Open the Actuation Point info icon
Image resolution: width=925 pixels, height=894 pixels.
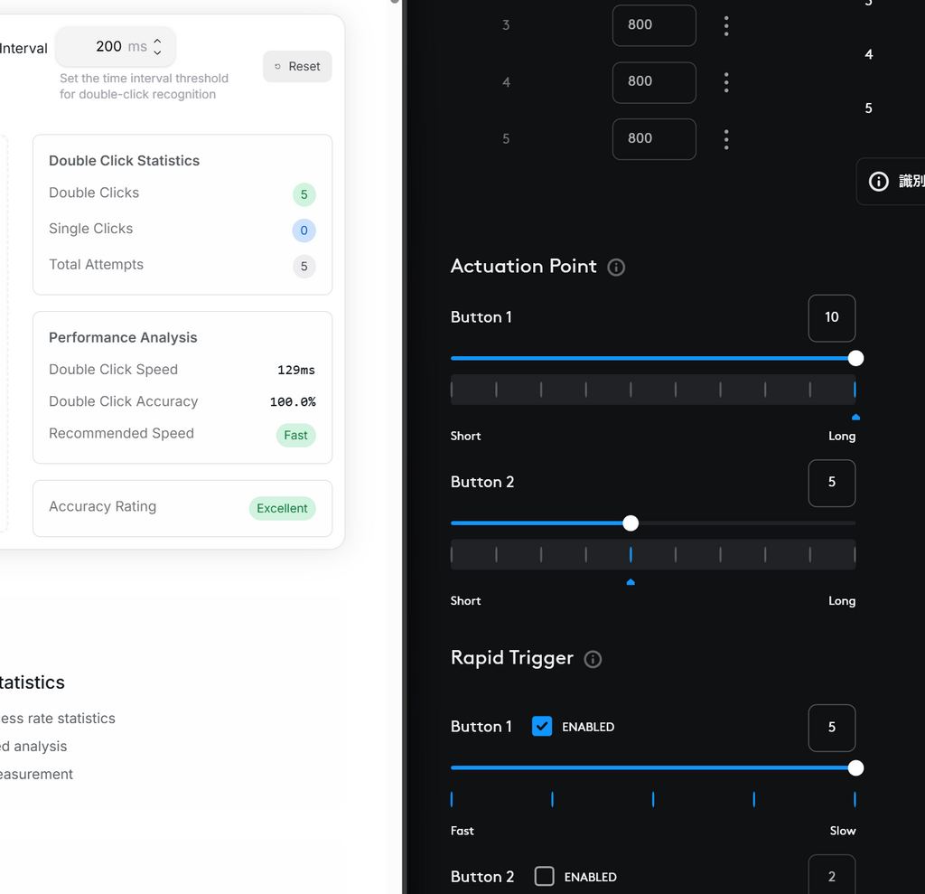point(616,268)
